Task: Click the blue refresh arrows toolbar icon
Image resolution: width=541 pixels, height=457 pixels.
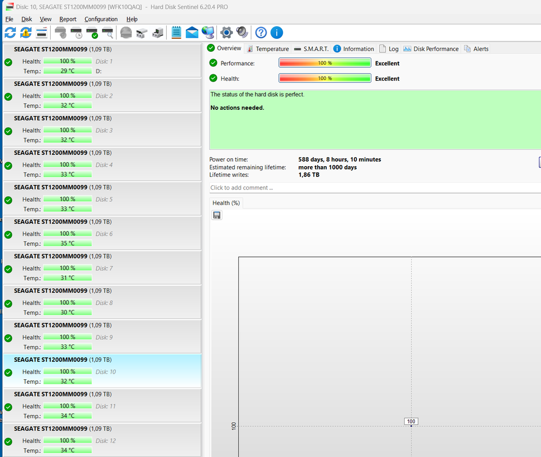Action: (x=10, y=33)
